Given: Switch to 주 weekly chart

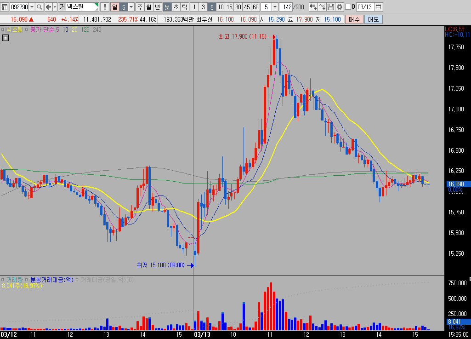Looking at the screenshot, I should (140, 6).
